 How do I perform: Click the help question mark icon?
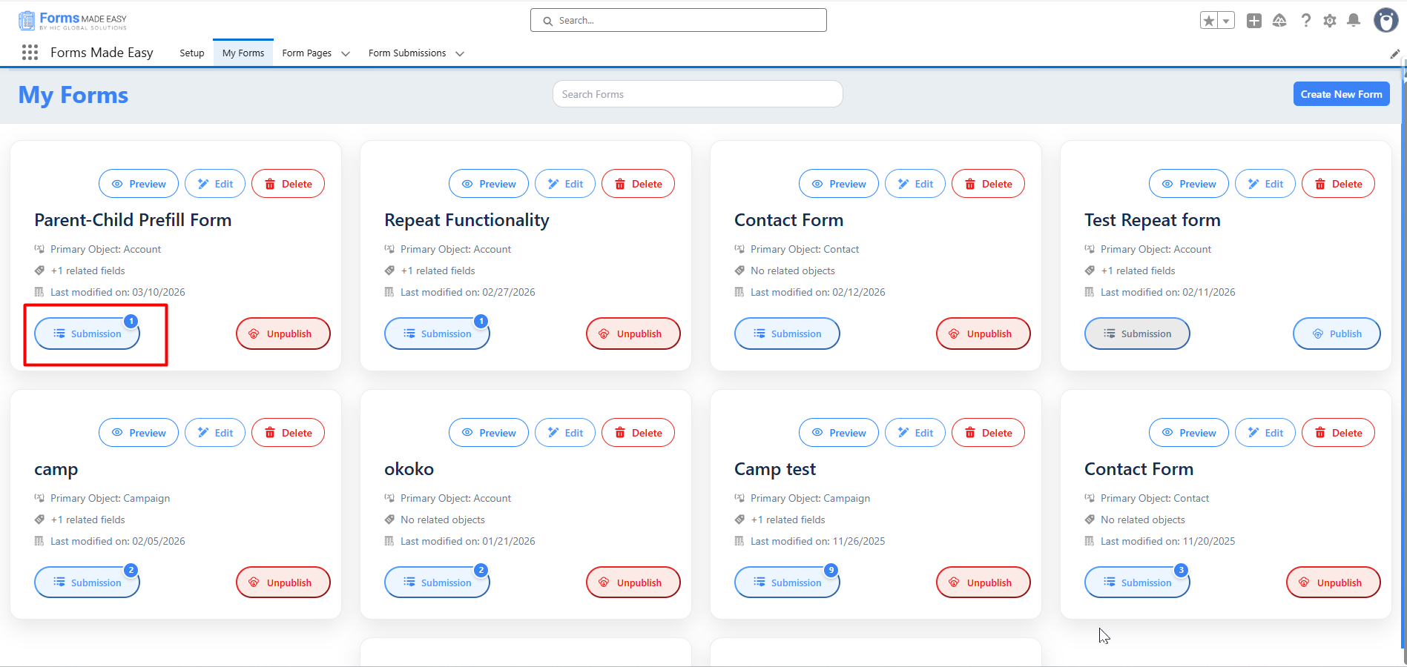[1306, 21]
